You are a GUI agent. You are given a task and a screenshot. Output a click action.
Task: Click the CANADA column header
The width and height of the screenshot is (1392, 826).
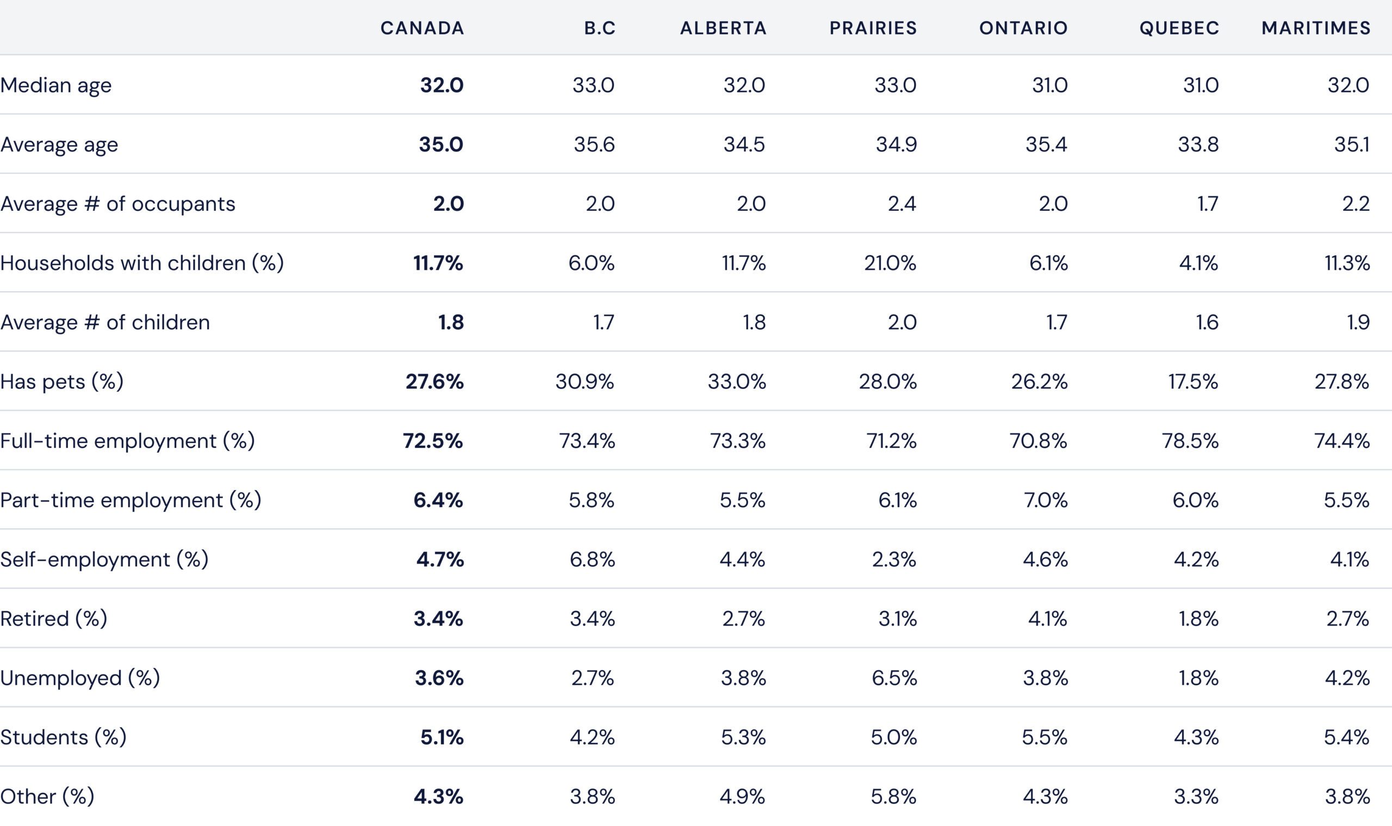click(422, 28)
